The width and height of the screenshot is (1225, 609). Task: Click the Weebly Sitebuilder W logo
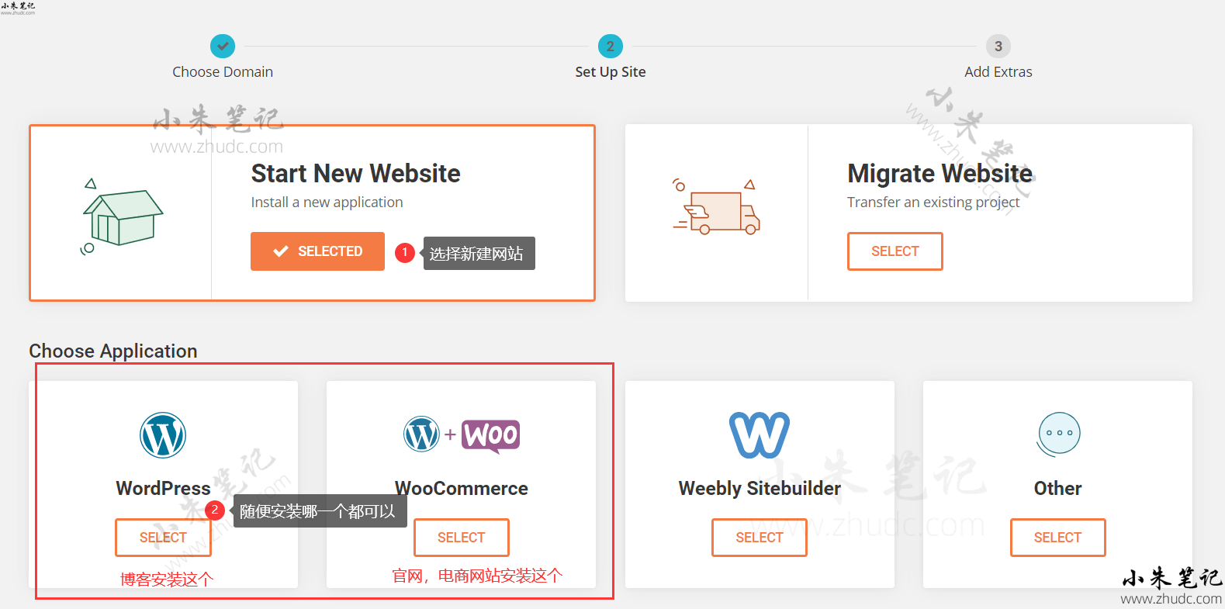click(760, 434)
